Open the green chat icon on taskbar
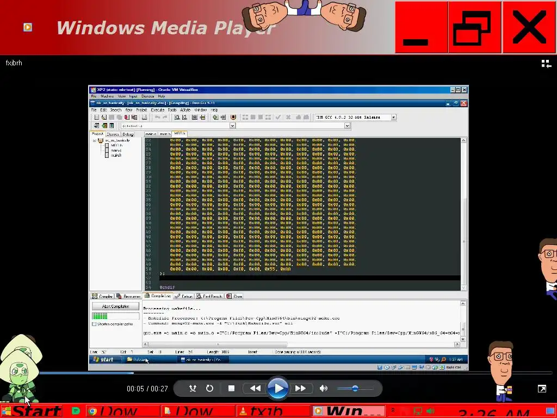The image size is (557, 418). (75, 411)
